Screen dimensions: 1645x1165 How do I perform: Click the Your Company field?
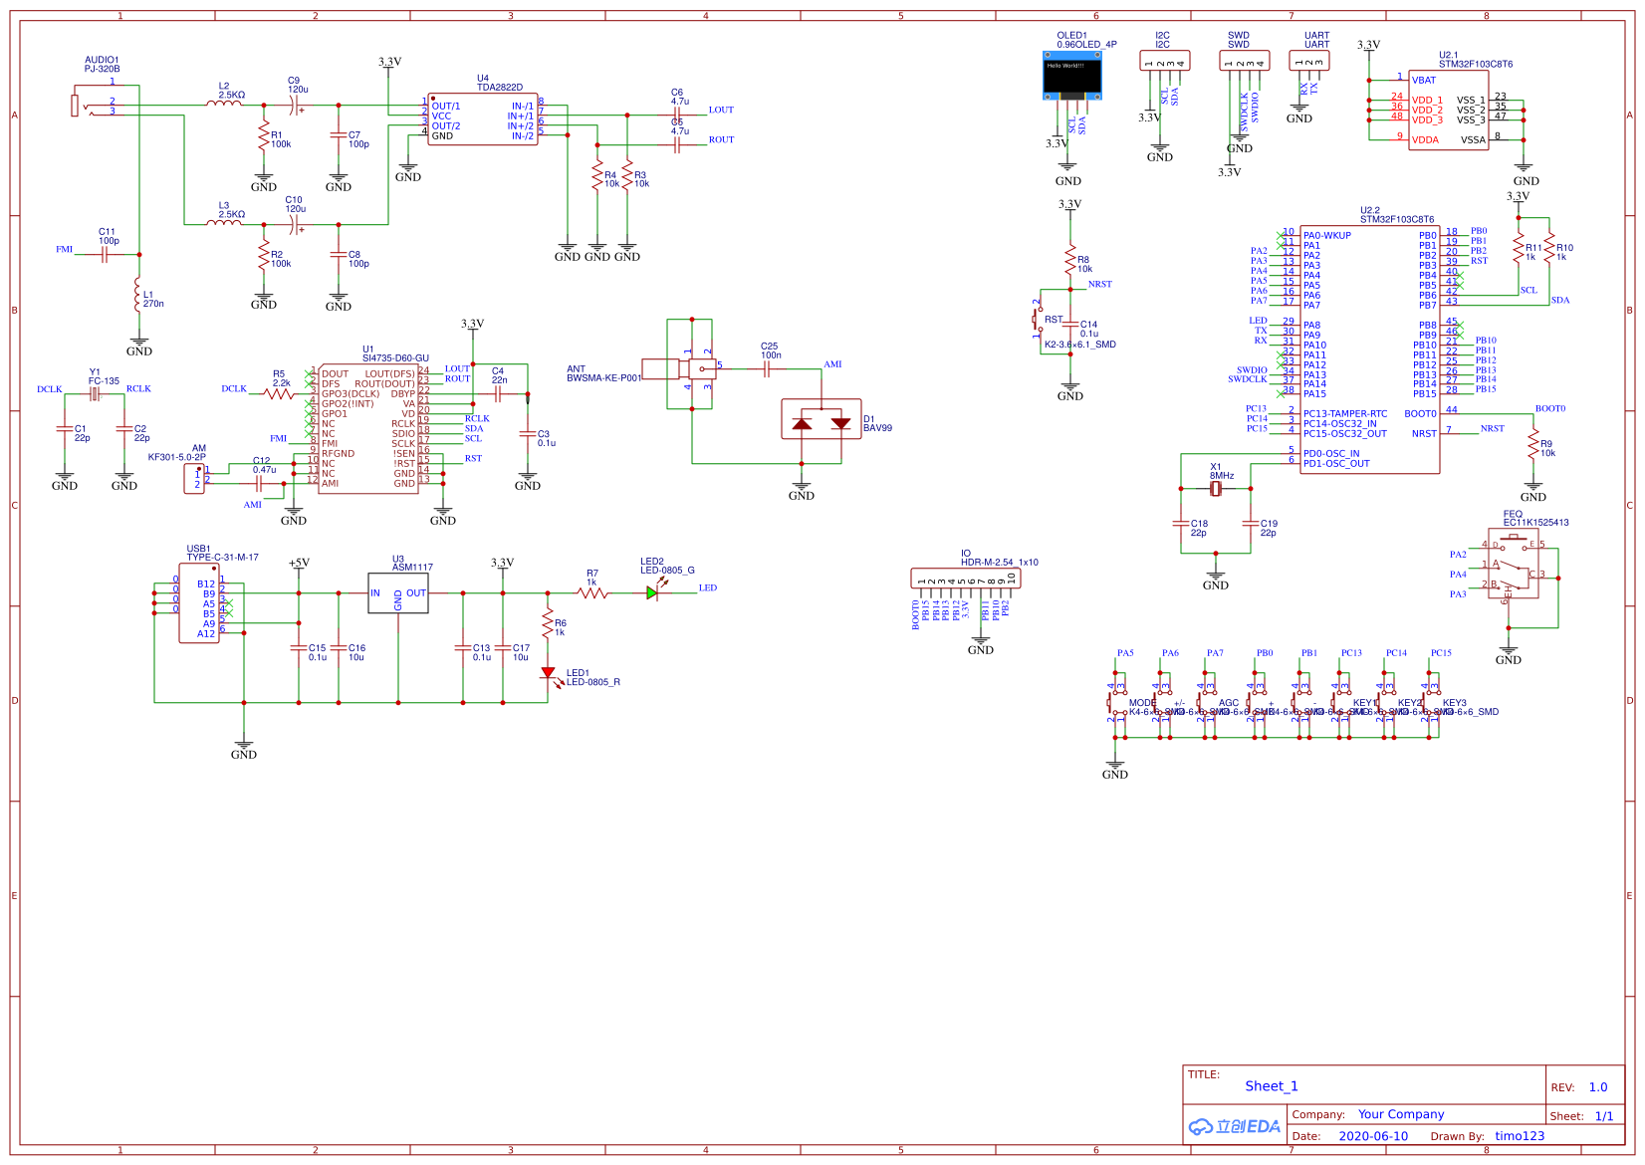1400,1114
